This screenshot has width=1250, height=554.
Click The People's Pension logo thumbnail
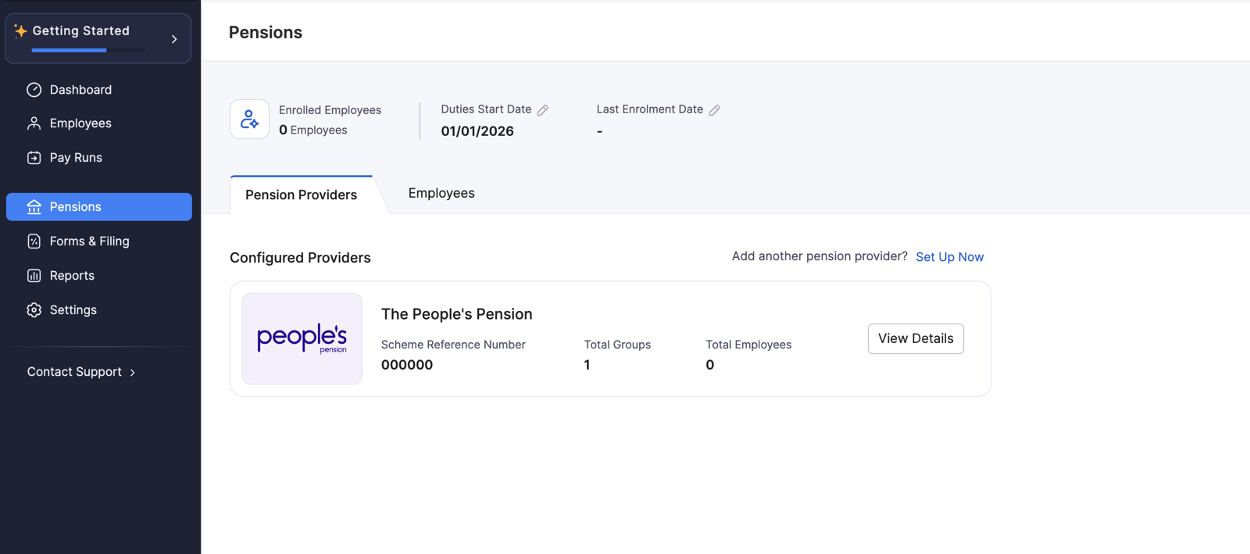[x=302, y=338]
